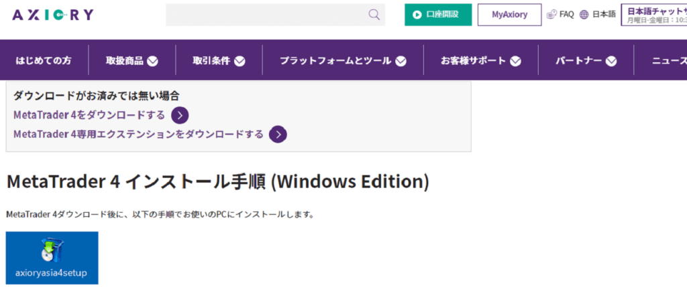Click text ダウンロードがお済みでは無い場合
687x287 pixels.
[x=97, y=96]
